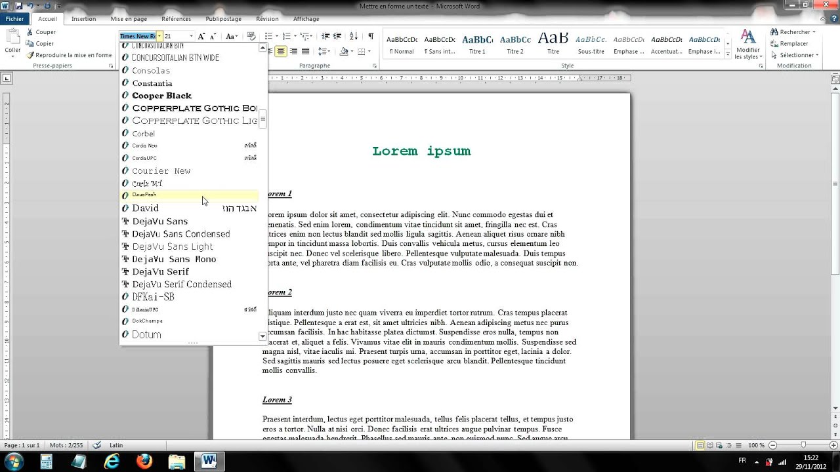Viewport: 840px width, 472px height.
Task: Apply the Sous-titre style
Action: (591, 44)
